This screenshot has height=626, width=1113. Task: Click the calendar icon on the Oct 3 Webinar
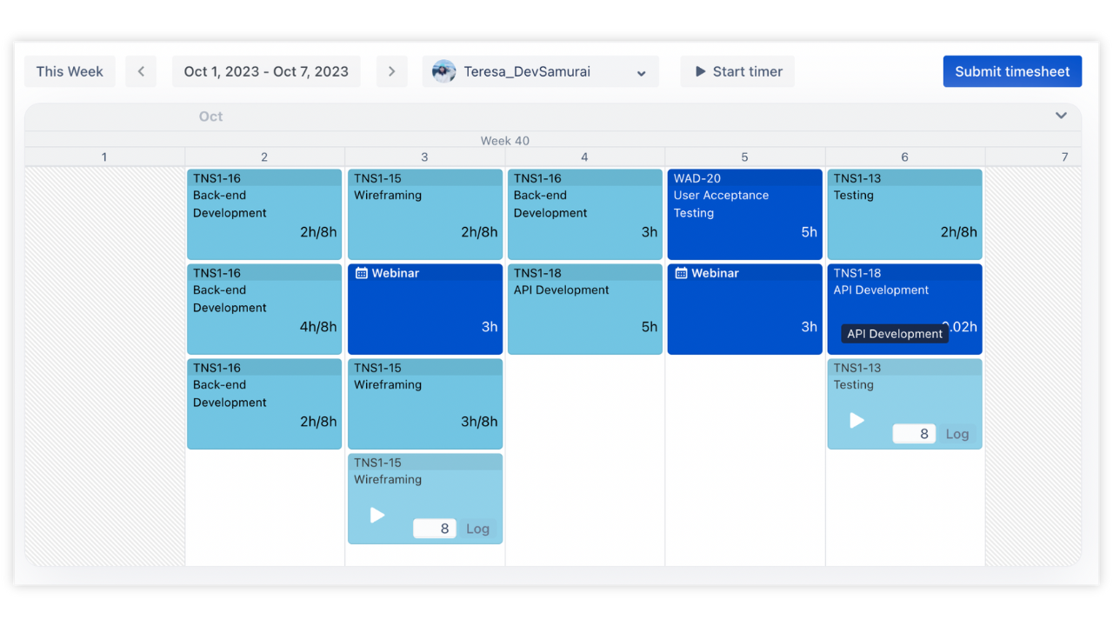click(x=360, y=272)
